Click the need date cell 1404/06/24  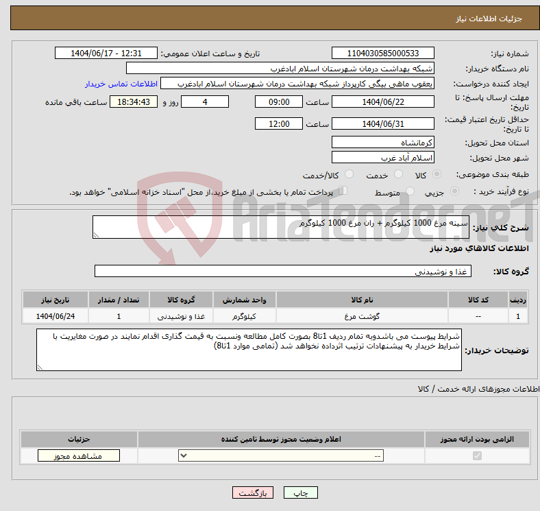[x=56, y=316]
